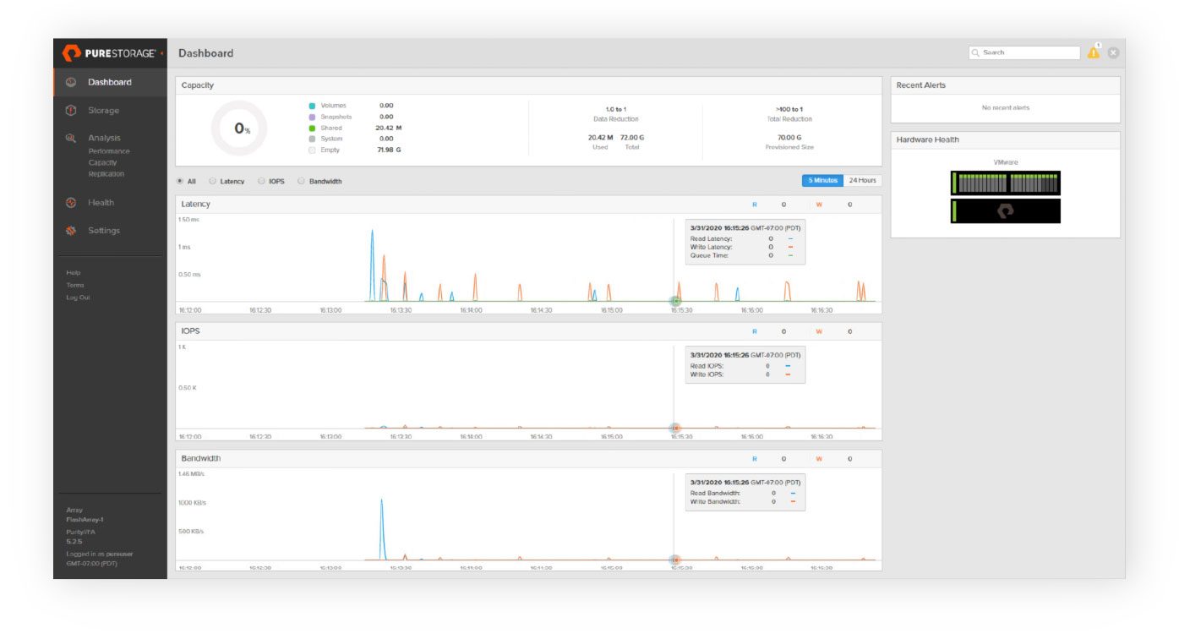Click the circular icon beside the alerts bell
The height and width of the screenshot is (639, 1179).
coord(1114,52)
